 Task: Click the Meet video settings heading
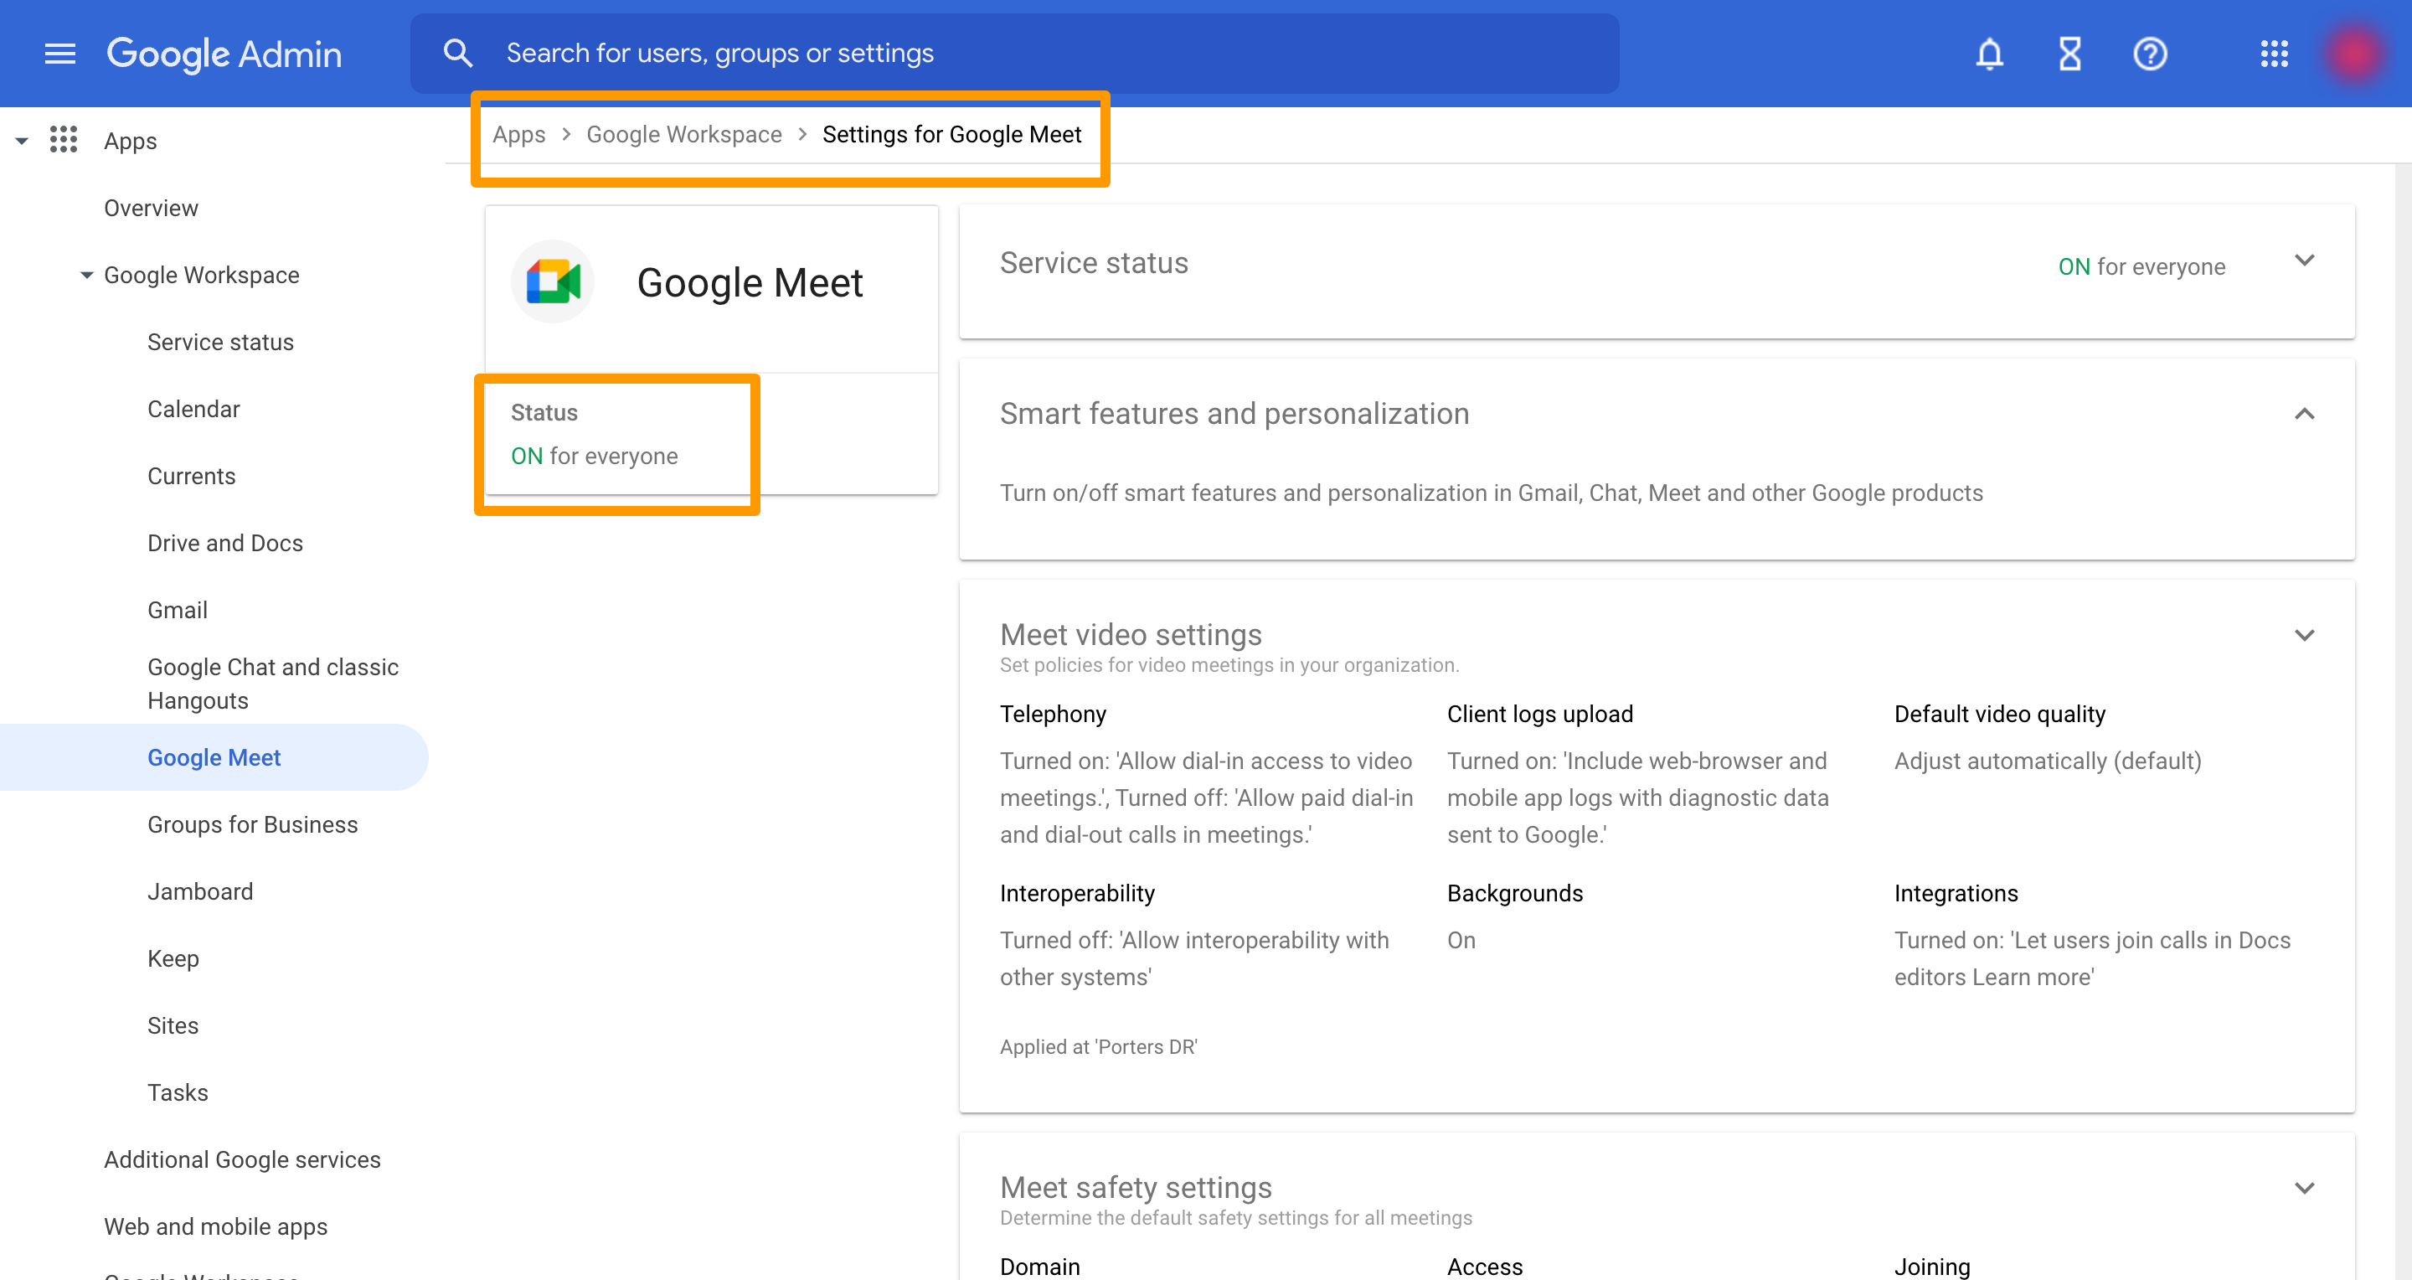1130,635
